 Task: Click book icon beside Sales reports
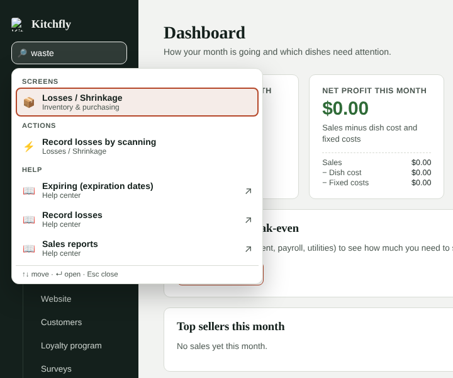[29, 248]
